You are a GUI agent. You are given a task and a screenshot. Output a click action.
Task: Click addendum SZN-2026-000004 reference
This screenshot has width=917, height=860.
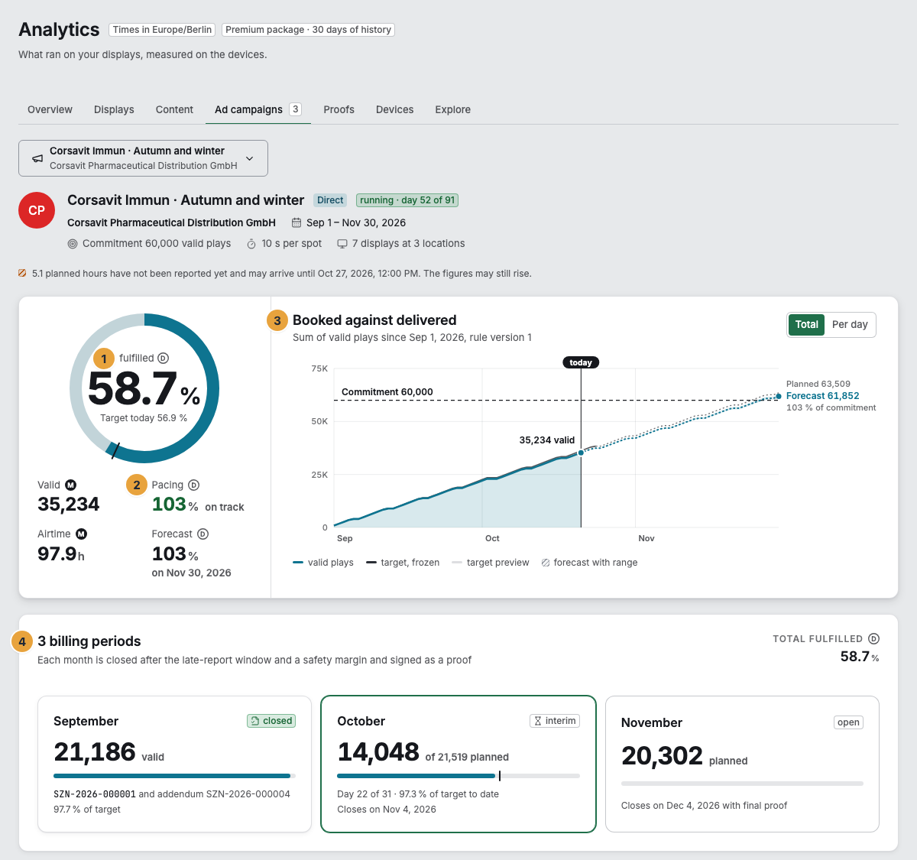248,794
